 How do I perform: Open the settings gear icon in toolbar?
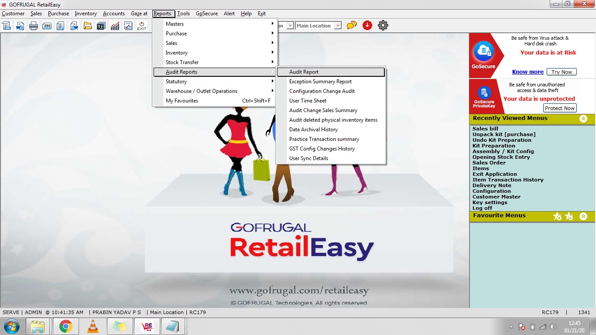(x=383, y=25)
